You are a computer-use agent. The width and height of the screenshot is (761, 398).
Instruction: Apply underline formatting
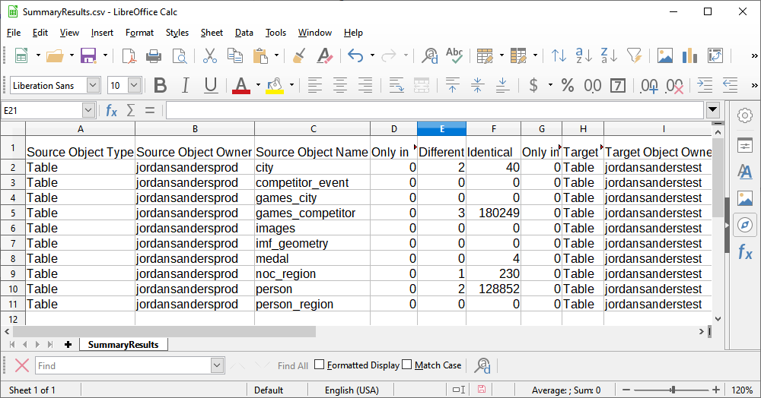pos(211,86)
